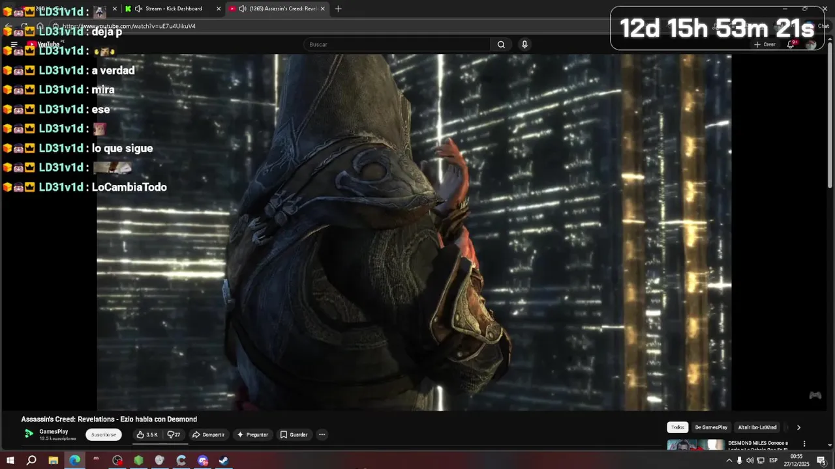The image size is (835, 469).
Task: Save video using Guardar button
Action: [294, 434]
